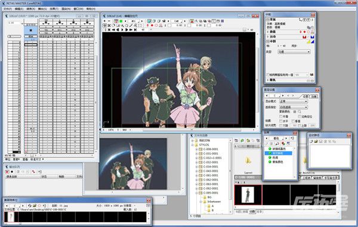The width and height of the screenshot is (358, 227).
Task: Toggle the 边角定位 checkbox
Action: (x=300, y=116)
